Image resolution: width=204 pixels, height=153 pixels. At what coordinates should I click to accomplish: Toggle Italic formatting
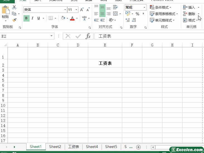click(x=32, y=18)
